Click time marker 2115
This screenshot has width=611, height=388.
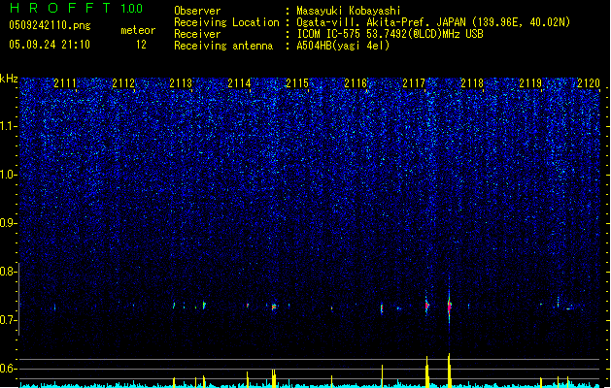point(297,82)
